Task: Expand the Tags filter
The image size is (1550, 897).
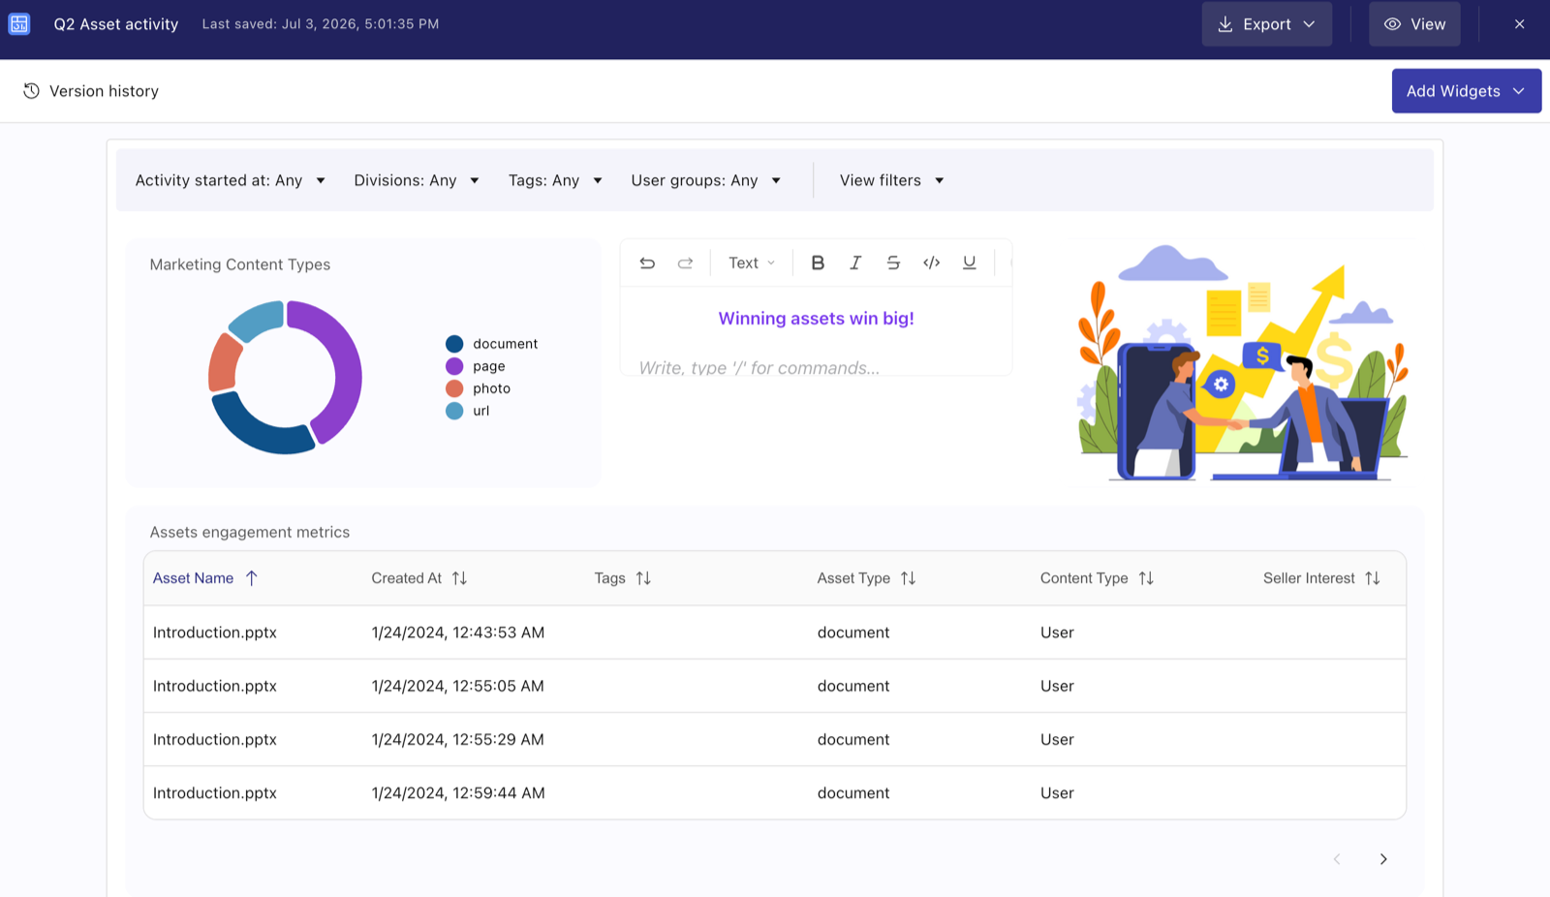Action: coord(555,180)
